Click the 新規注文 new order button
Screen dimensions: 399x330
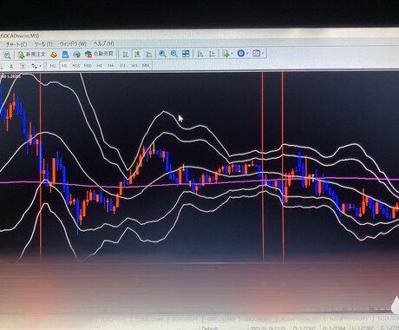pos(32,55)
